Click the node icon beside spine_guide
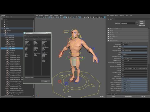 [x=8, y=43]
